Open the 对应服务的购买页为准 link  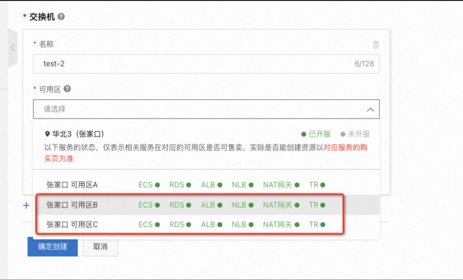coord(345,148)
